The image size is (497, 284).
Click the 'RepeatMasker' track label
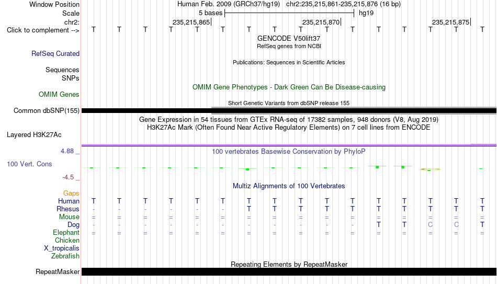[58, 272]
